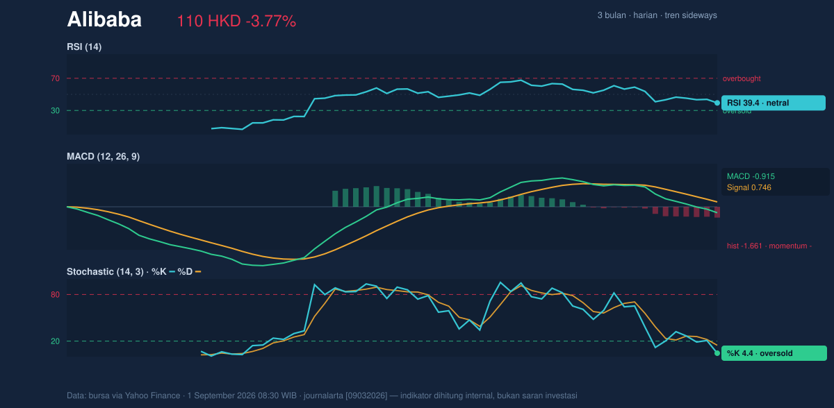Click the RSI 30 axis label

pos(55,110)
